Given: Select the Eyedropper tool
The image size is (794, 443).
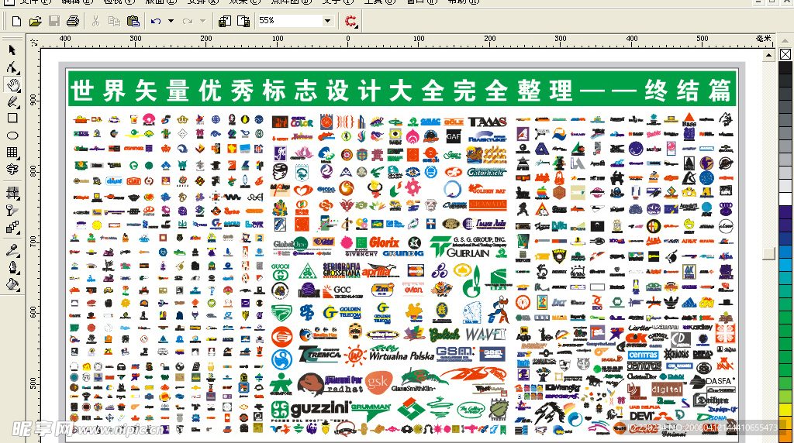Looking at the screenshot, I should coord(12,250).
